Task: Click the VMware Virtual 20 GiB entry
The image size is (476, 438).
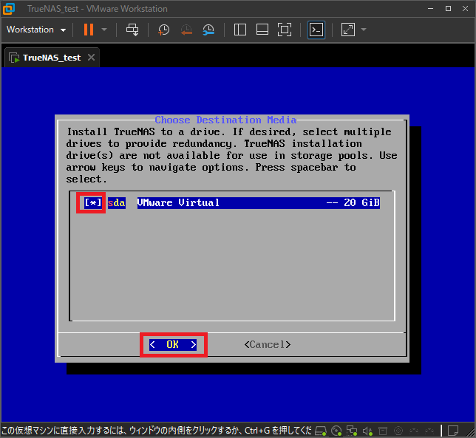Action: click(259, 202)
